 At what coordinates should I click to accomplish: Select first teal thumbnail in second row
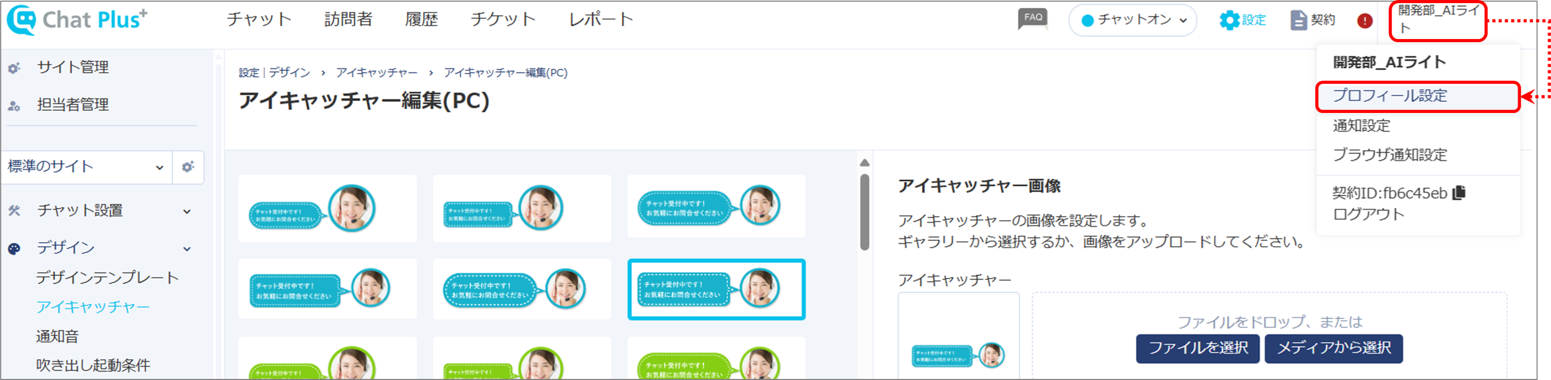point(327,289)
